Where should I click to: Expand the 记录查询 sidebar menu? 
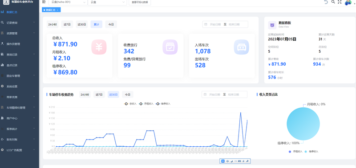[19, 23]
